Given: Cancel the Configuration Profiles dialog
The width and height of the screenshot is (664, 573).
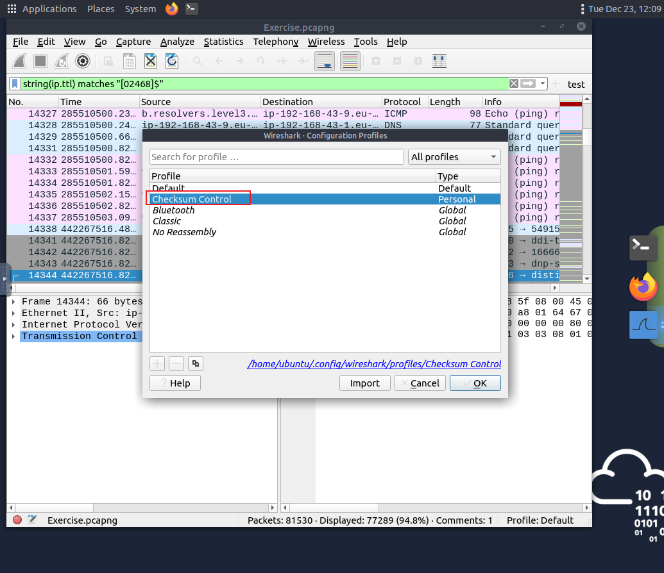Looking at the screenshot, I should [420, 383].
